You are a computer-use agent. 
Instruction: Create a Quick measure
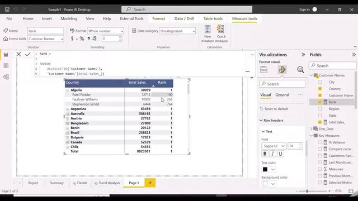pos(221,33)
